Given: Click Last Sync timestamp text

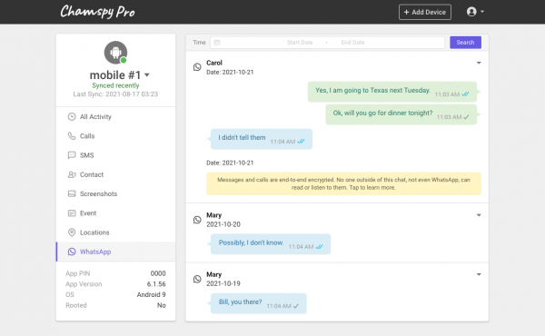Looking at the screenshot, I should pyautogui.click(x=115, y=94).
